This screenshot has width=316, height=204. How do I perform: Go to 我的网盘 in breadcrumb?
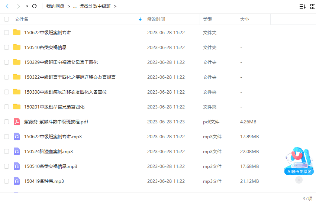click(x=55, y=6)
